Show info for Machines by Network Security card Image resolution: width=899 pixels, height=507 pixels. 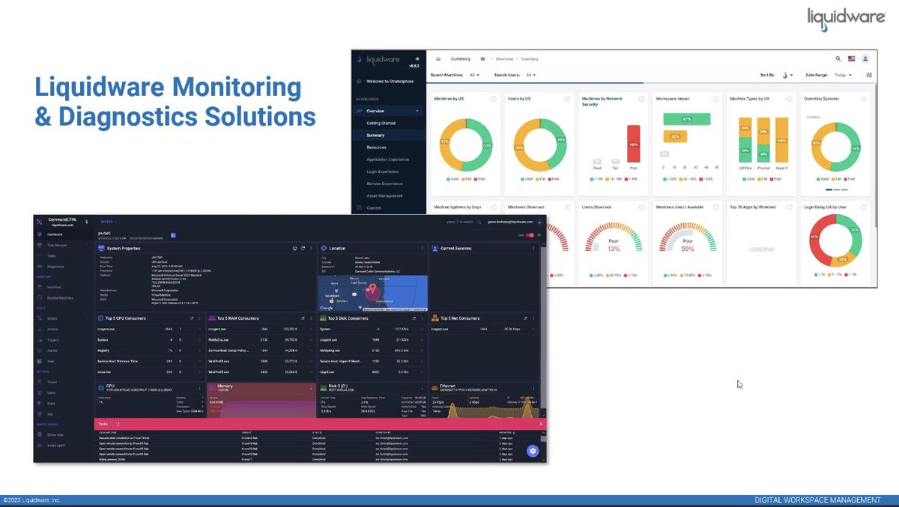point(641,99)
